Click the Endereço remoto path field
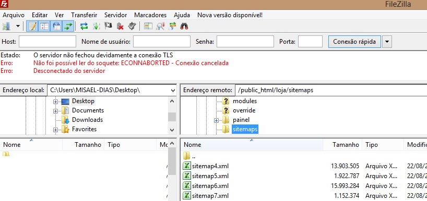Screen dimensions: 427x201 [331, 90]
